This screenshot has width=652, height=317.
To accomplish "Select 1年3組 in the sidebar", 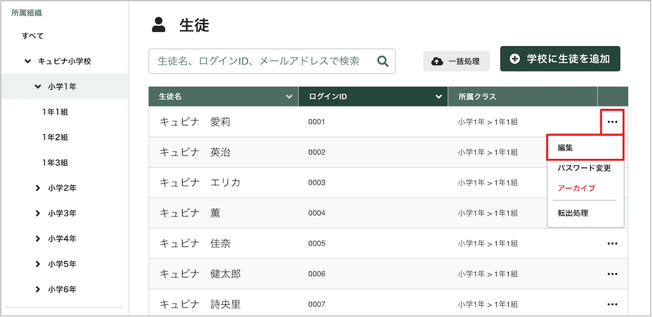I will tap(55, 163).
